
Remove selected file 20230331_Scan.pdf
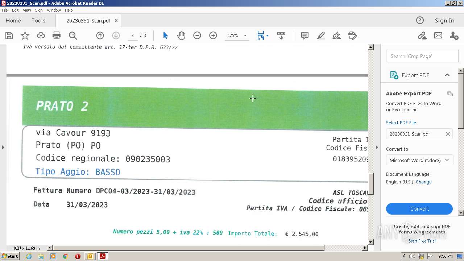point(448,134)
